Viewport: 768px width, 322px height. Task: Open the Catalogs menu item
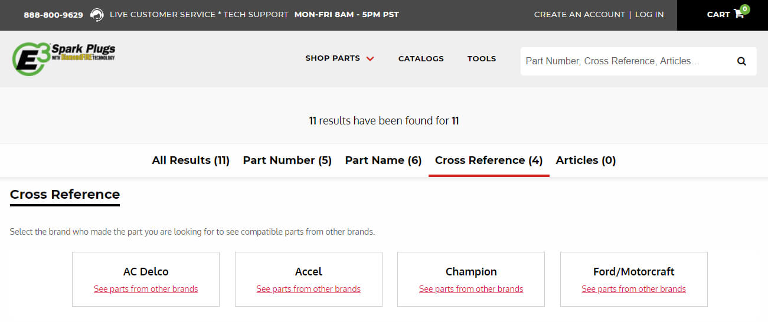421,58
